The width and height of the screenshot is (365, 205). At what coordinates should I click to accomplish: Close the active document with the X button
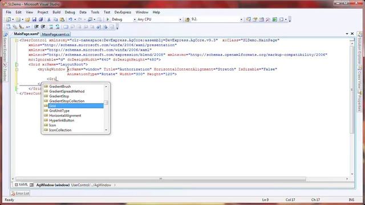[x=352, y=34]
